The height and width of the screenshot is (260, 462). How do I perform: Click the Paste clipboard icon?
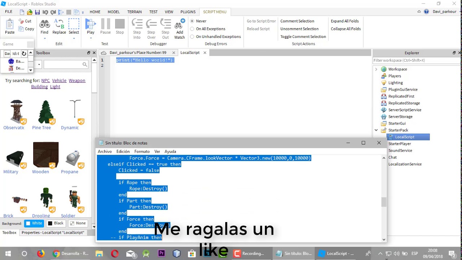pos(10,25)
